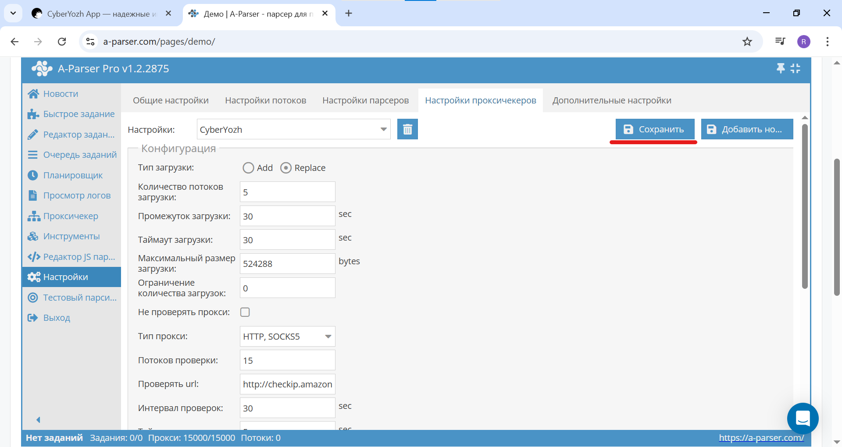Screen dimensions: 842x447
Task: Switch to Настройки потоков tab
Action: [265, 100]
